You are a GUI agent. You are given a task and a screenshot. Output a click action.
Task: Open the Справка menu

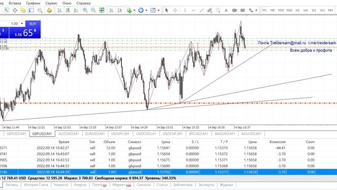(x=83, y=3)
